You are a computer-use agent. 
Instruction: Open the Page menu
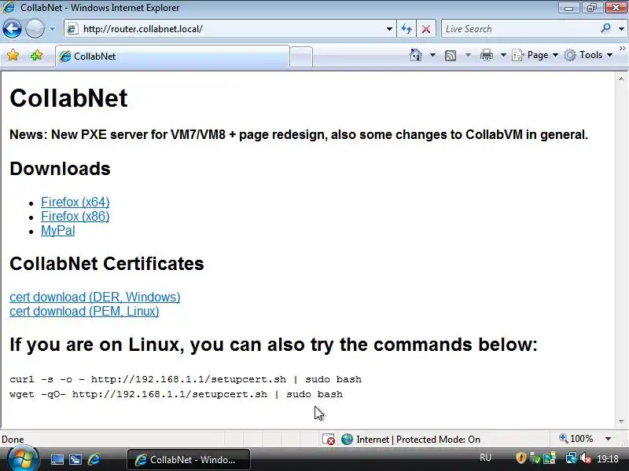pos(535,55)
